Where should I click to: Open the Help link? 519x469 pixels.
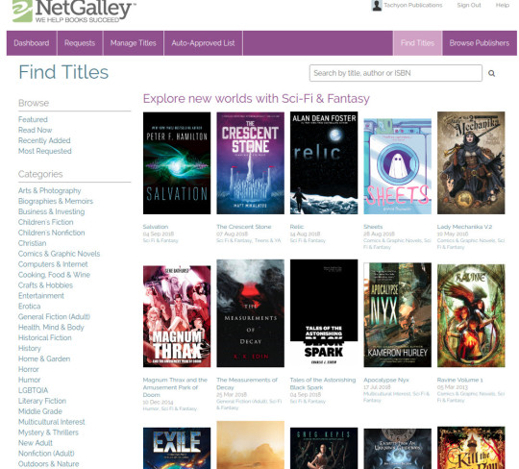502,6
